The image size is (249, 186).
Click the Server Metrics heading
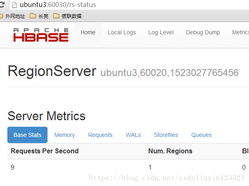[47, 116]
